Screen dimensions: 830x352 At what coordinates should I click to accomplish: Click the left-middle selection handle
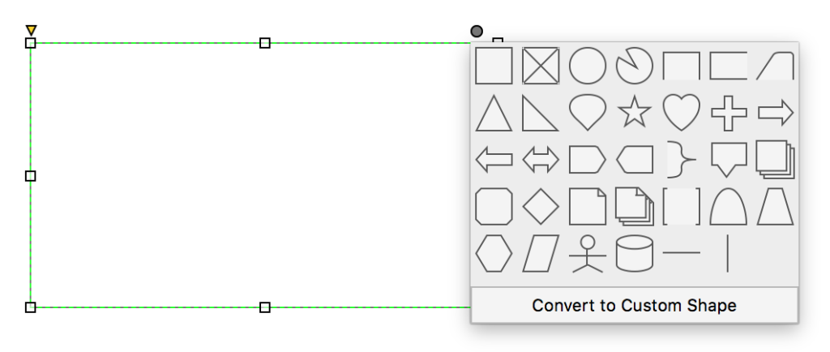[x=31, y=176]
